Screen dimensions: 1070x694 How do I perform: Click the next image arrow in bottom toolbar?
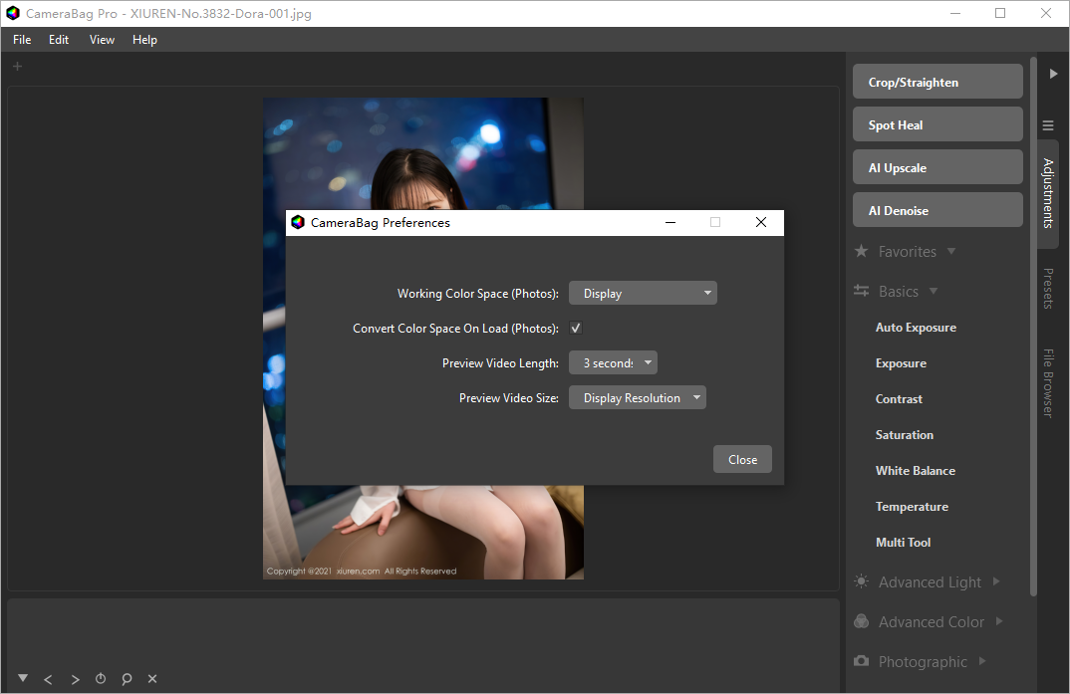point(75,679)
